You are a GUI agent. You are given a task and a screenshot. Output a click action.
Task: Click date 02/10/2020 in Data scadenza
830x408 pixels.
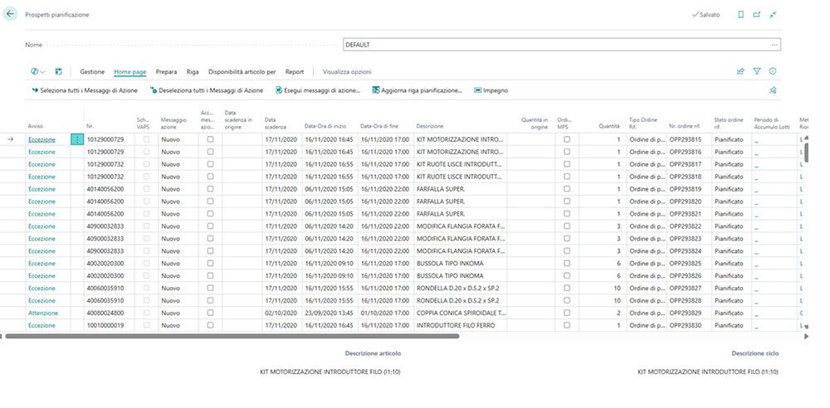tap(281, 313)
